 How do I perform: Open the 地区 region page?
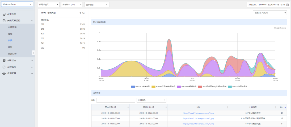10,47
